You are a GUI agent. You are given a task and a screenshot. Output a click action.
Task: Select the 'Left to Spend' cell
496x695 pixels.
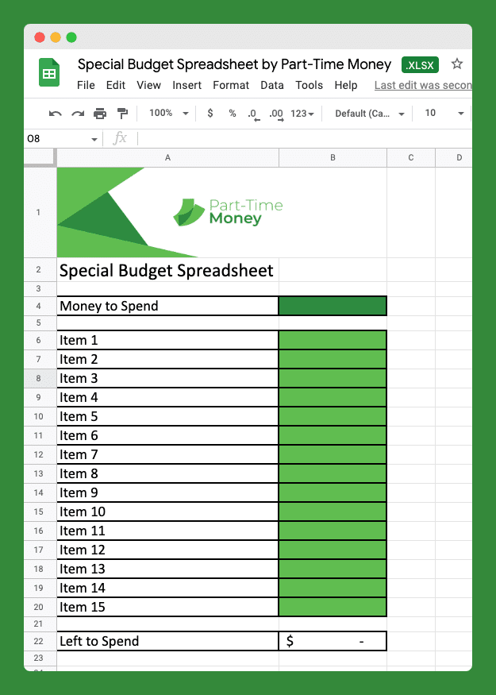167,641
